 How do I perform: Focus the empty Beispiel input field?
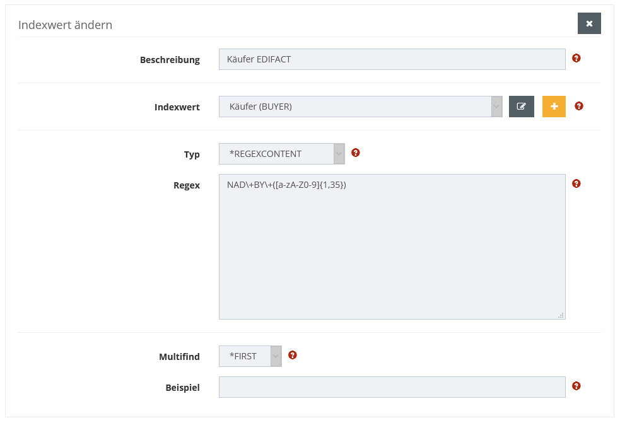pyautogui.click(x=392, y=387)
